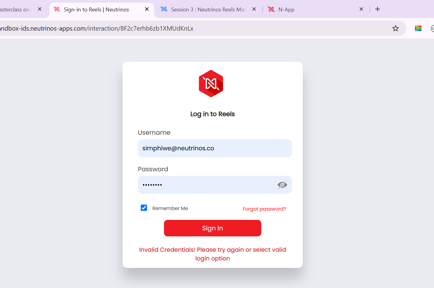Switch to Sign-in to Reels tab

tap(102, 10)
